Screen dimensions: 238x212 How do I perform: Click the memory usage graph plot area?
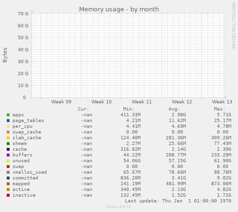pos(128,56)
